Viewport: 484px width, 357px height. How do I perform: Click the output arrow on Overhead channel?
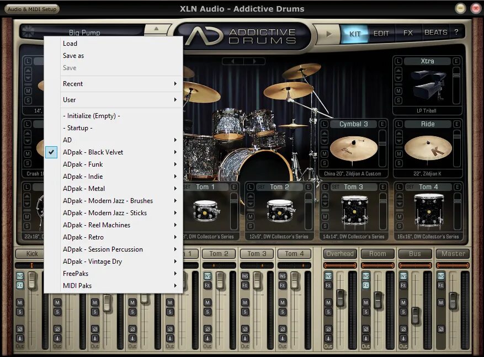point(328,338)
